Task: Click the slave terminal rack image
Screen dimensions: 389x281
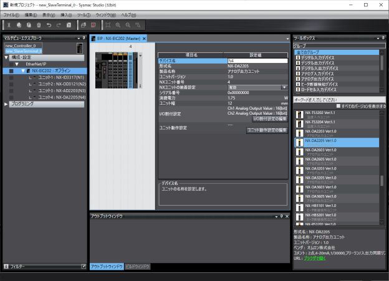Action: pos(117,70)
